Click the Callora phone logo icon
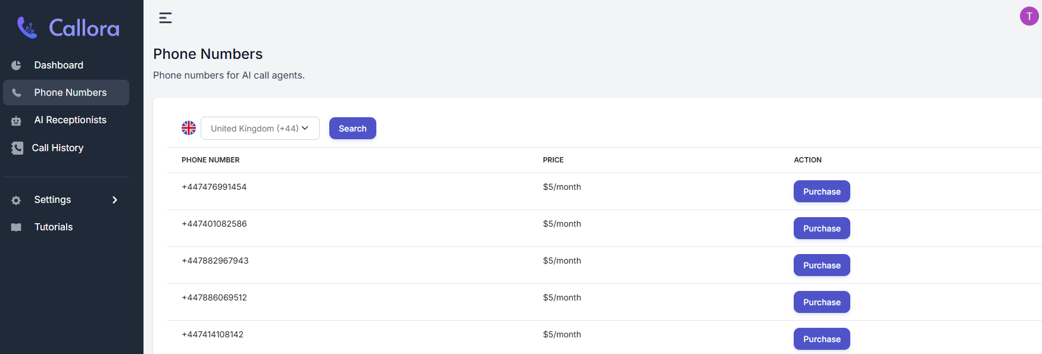1042x354 pixels. pos(27,27)
